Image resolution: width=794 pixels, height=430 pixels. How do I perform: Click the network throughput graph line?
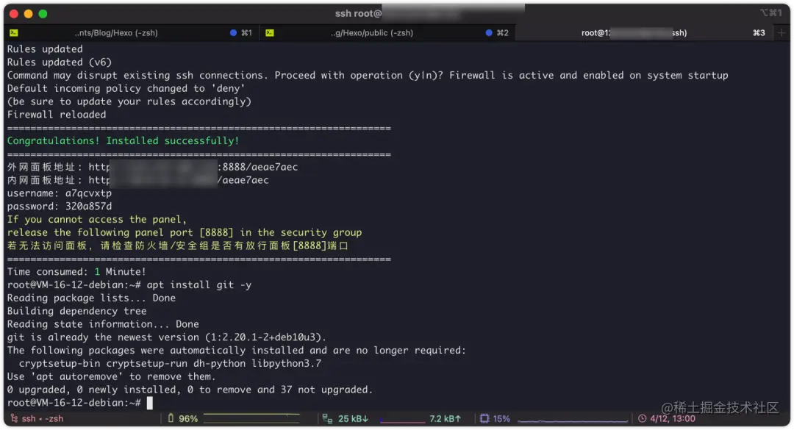(403, 420)
